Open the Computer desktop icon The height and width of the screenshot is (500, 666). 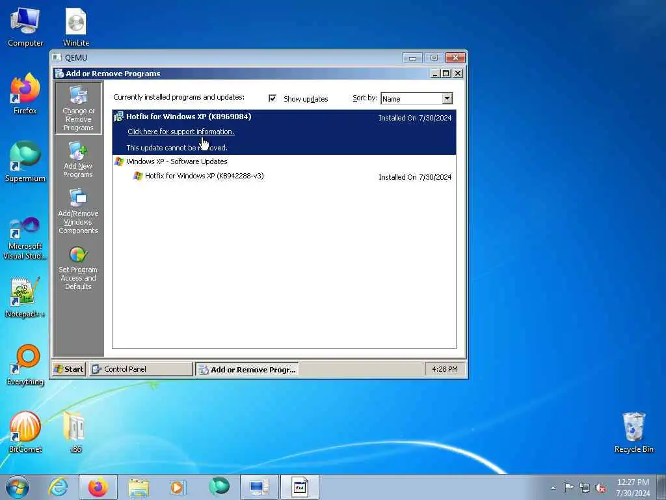point(25,26)
